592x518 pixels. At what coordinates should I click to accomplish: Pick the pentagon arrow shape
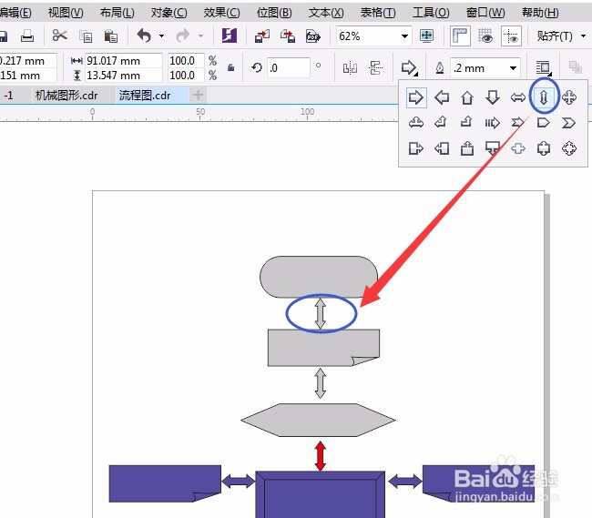(x=544, y=123)
